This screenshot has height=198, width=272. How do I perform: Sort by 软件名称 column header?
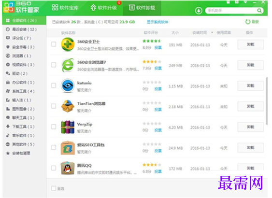click(68, 33)
